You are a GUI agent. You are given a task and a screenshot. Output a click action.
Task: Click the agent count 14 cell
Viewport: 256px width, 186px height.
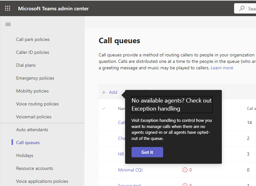click(249, 122)
